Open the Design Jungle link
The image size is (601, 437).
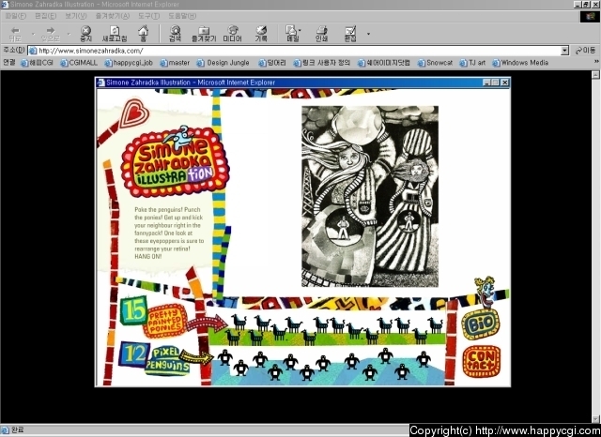[223, 63]
